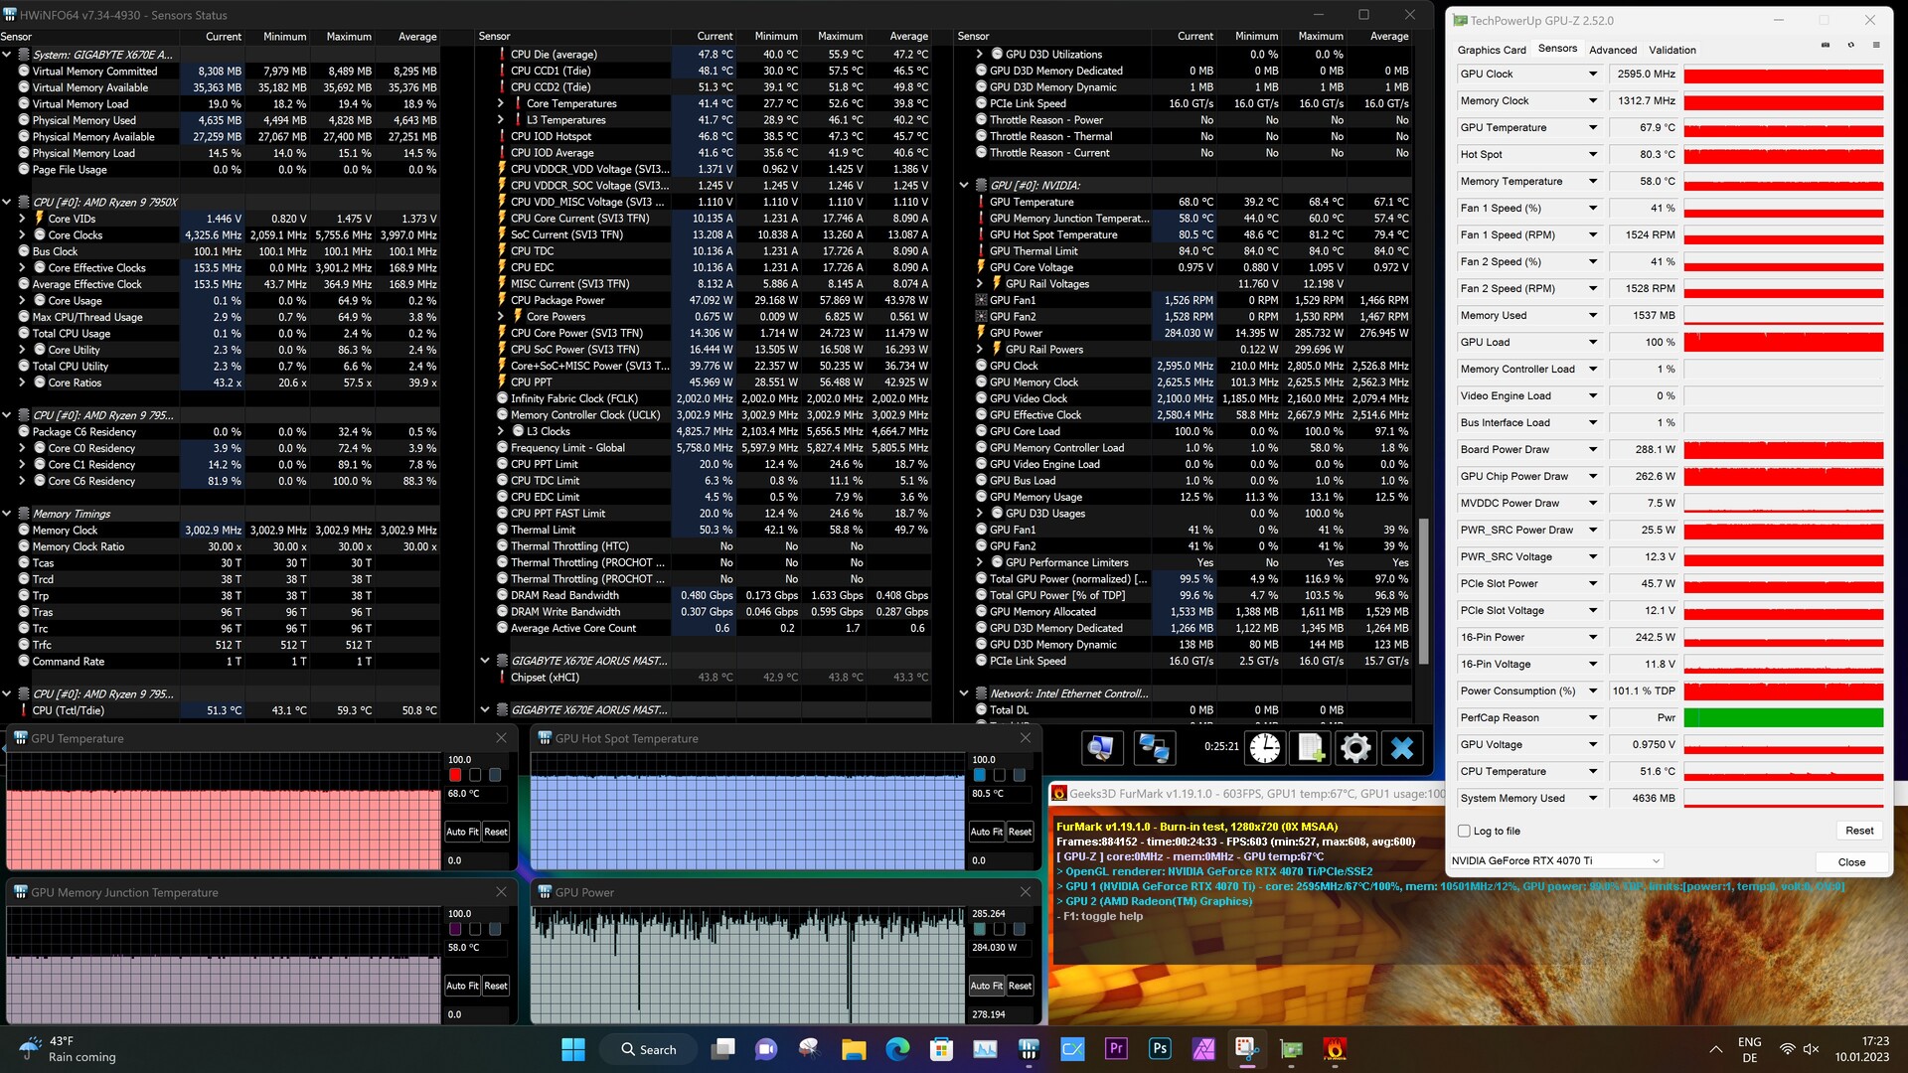The height and width of the screenshot is (1073, 1908).
Task: Click the log file icon with green plus
Action: pyautogui.click(x=1310, y=747)
